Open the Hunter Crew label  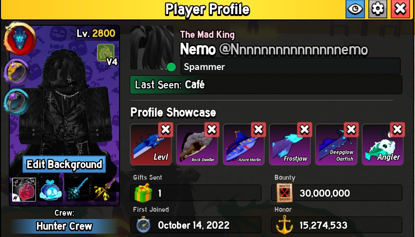pyautogui.click(x=64, y=226)
